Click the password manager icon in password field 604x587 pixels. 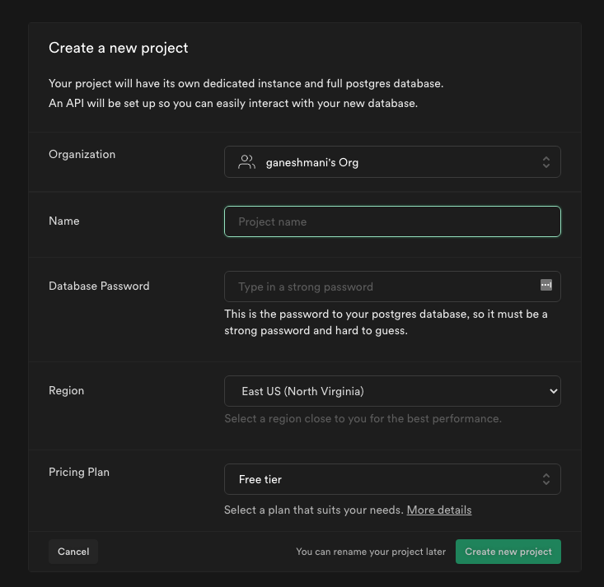coord(545,285)
